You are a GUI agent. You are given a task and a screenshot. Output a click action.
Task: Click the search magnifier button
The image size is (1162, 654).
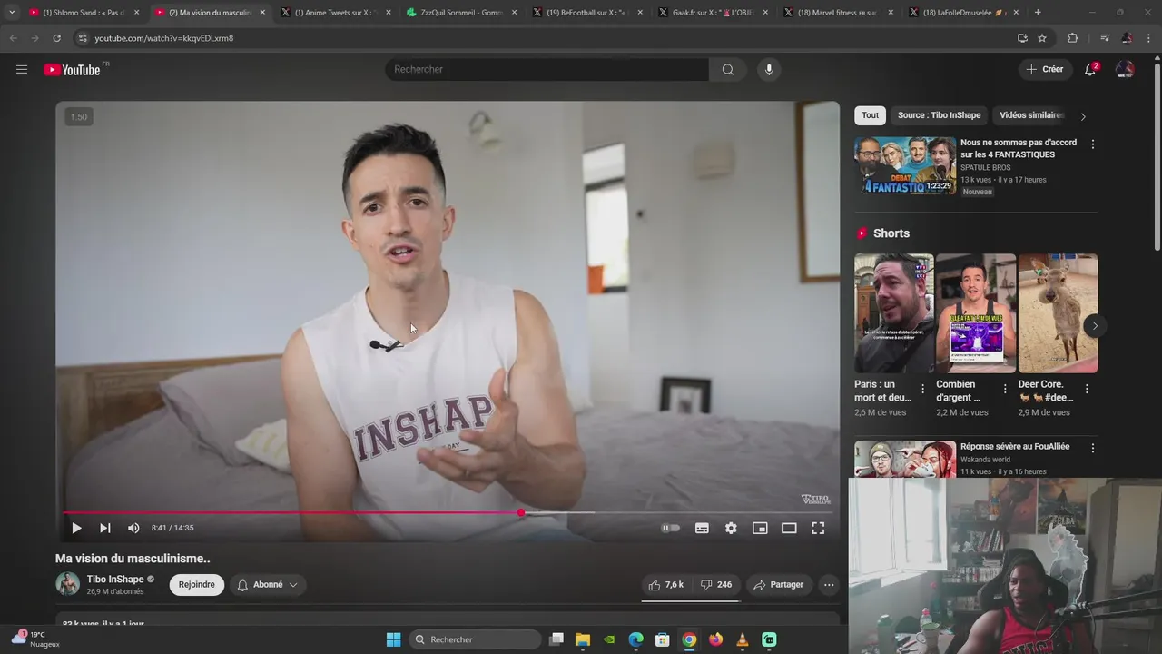727,69
